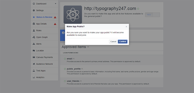Open Audience Network section
The image size is (194, 93).
(44, 64)
